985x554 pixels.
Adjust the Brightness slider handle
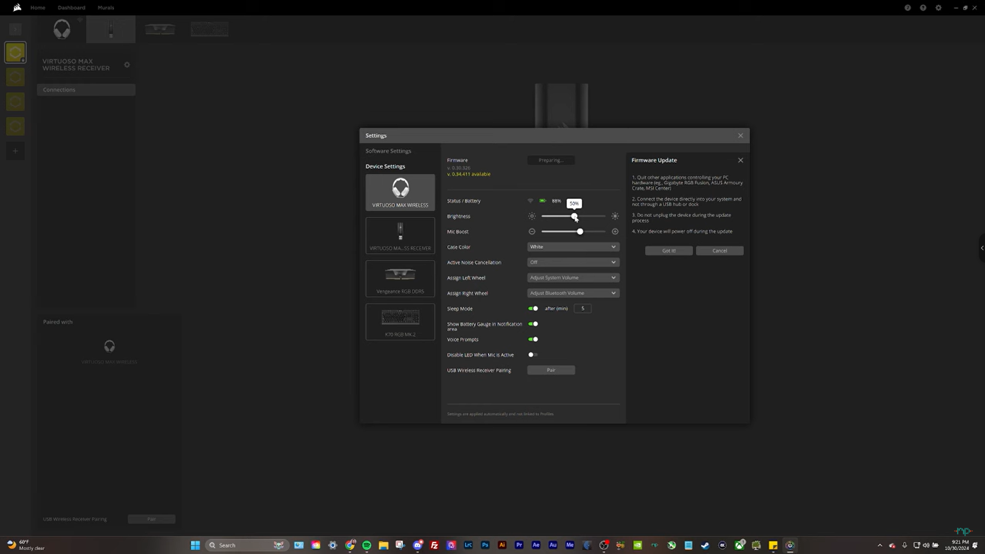[574, 216]
